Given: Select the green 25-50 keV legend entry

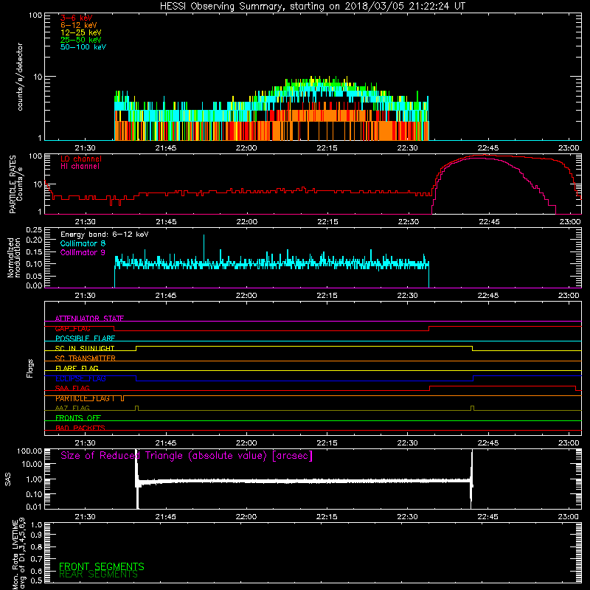Looking at the screenshot, I should (81, 40).
